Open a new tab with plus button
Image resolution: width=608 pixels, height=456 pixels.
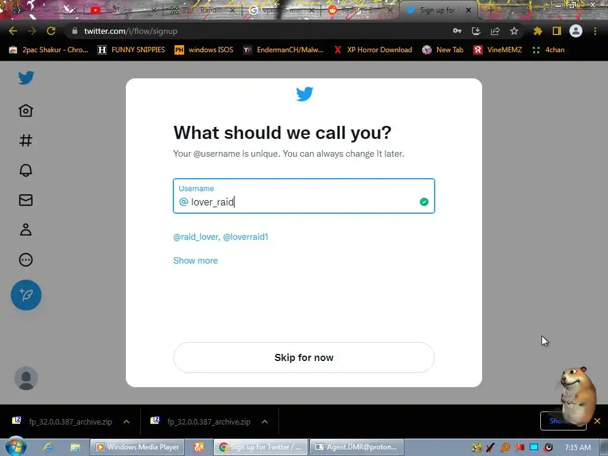[x=491, y=10]
